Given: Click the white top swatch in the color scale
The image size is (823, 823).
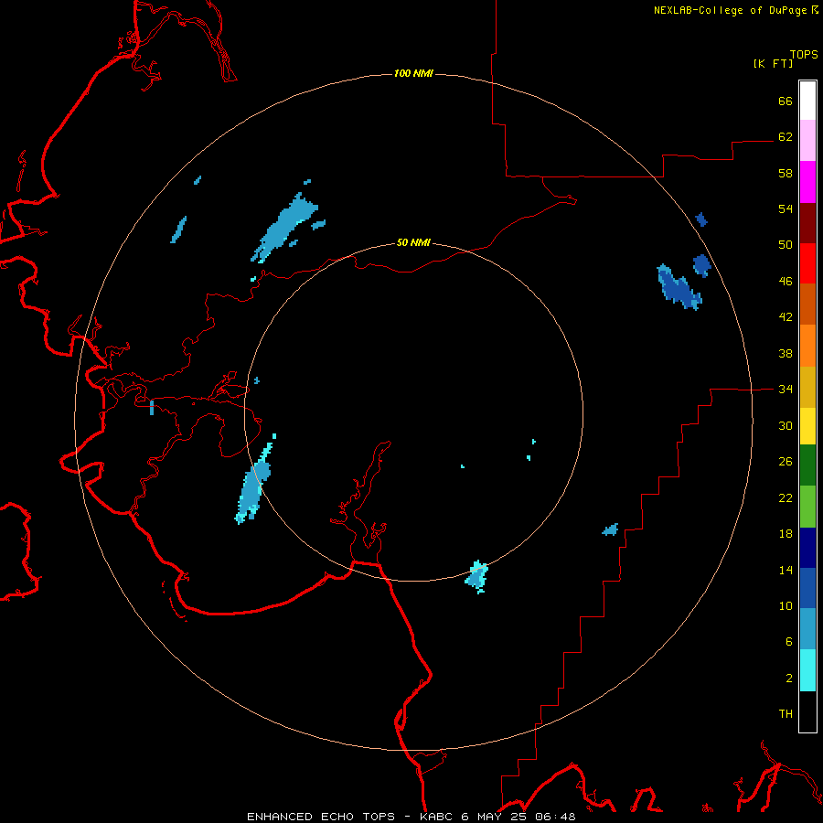Looking at the screenshot, I should pyautogui.click(x=807, y=101).
